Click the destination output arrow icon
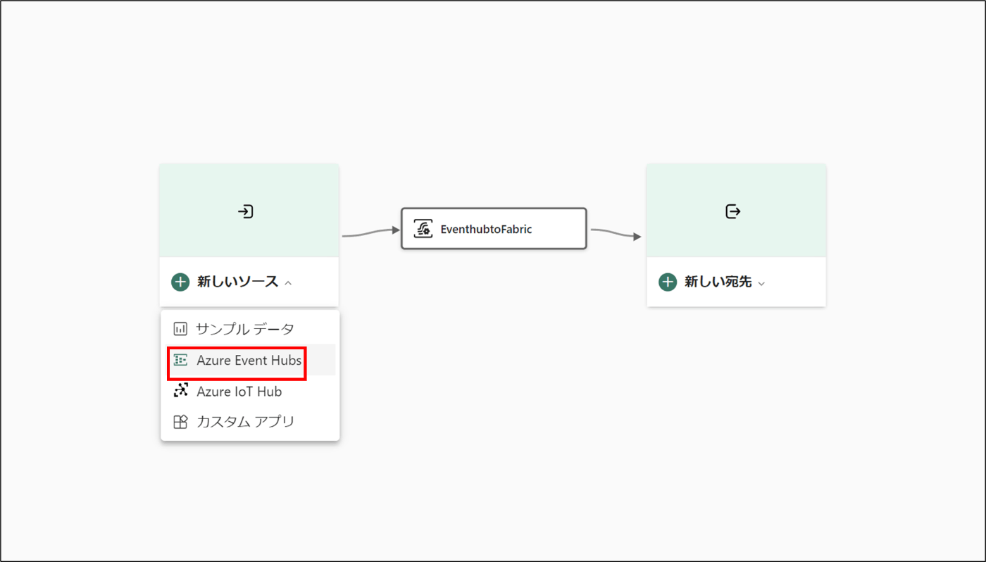Viewport: 986px width, 562px height. [733, 211]
